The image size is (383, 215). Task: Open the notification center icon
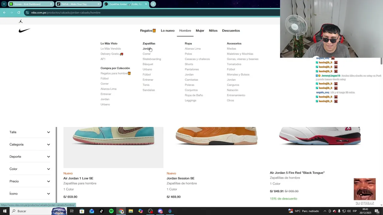click(x=377, y=211)
